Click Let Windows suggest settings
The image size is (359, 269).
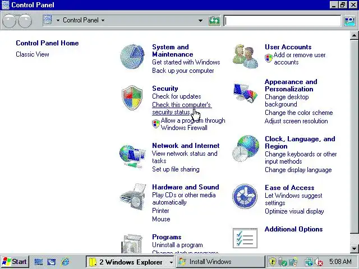pos(293,200)
